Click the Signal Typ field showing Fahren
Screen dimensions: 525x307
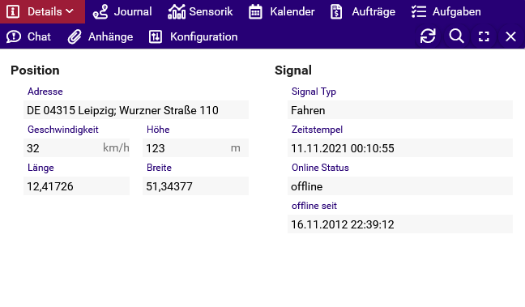pyautogui.click(x=400, y=110)
